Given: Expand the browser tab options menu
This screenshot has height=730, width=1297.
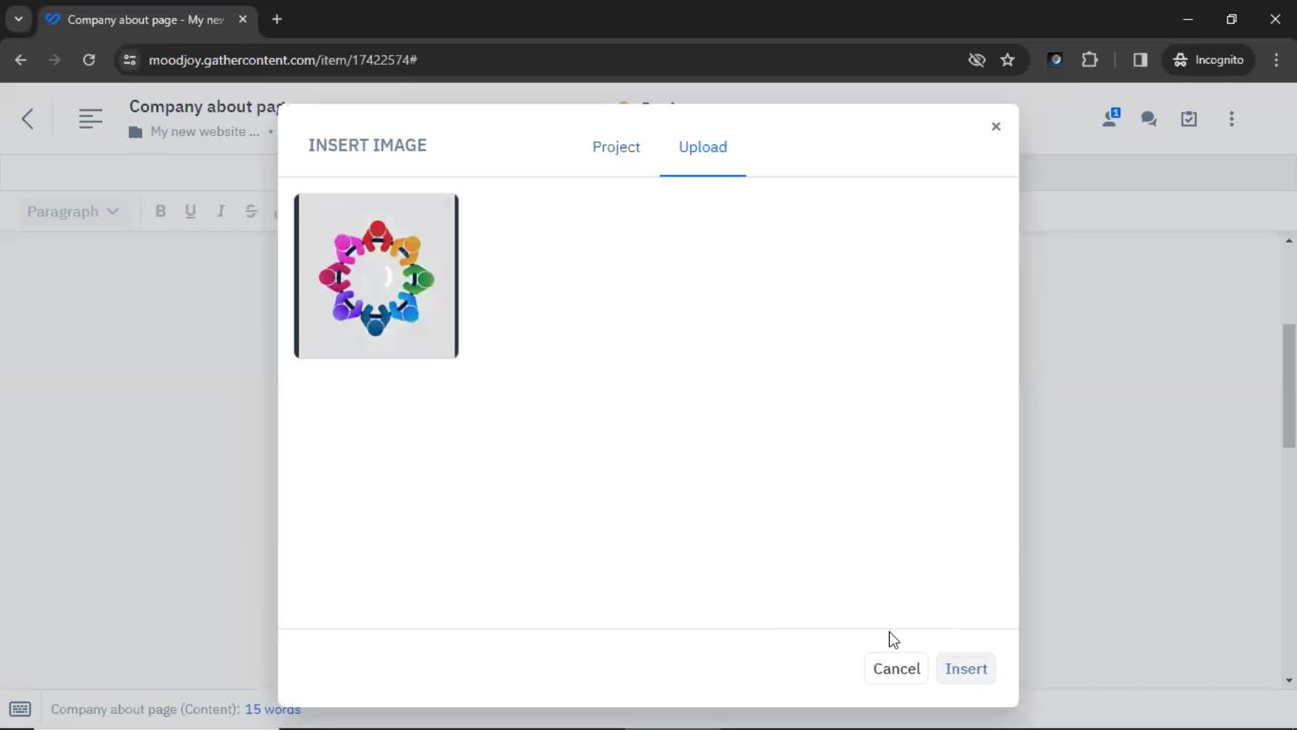Looking at the screenshot, I should [18, 19].
